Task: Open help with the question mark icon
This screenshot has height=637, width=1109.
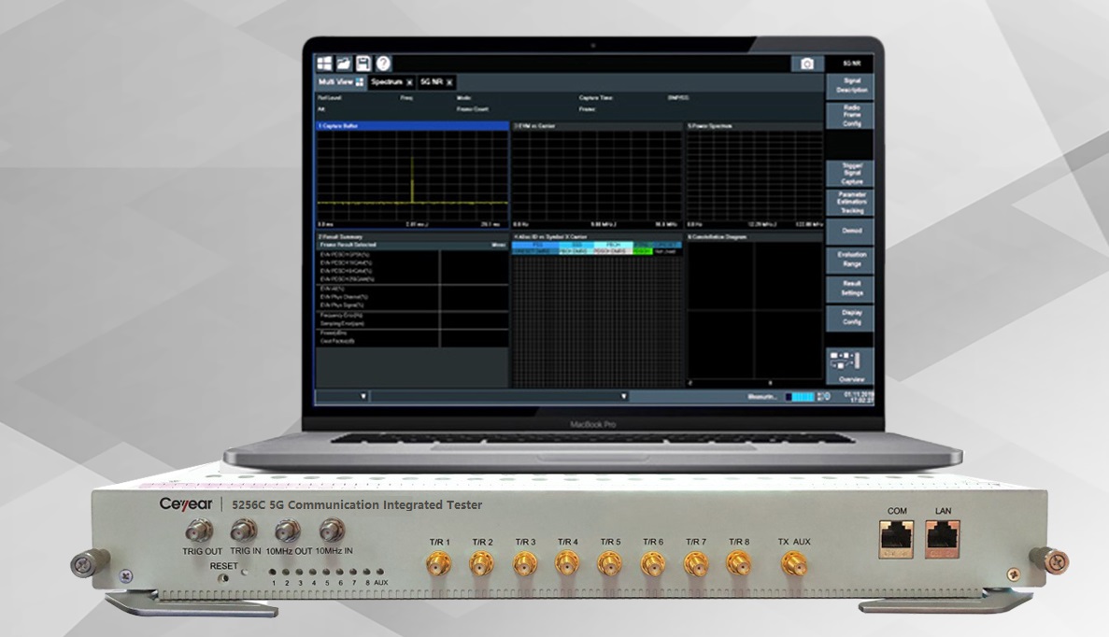Action: 383,64
